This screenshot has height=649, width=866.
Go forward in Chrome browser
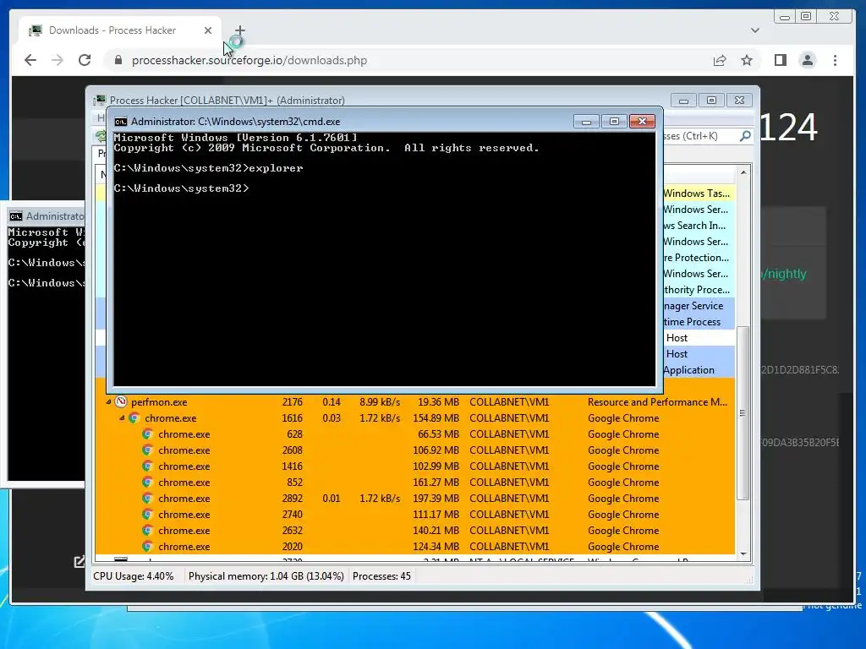point(58,60)
